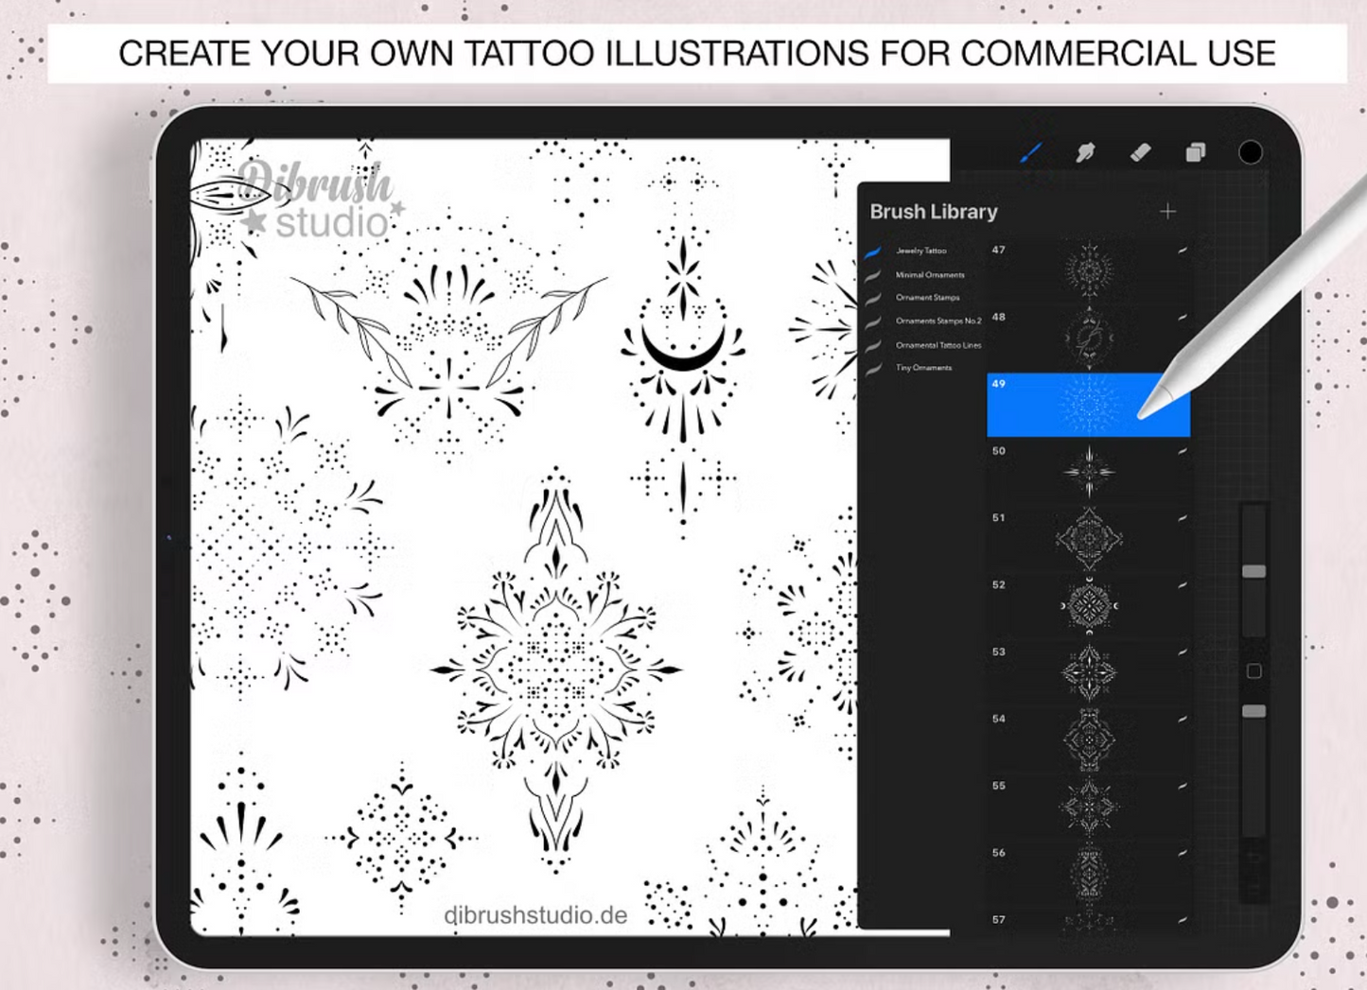
Task: Open the black color picker circle
Action: tap(1250, 151)
